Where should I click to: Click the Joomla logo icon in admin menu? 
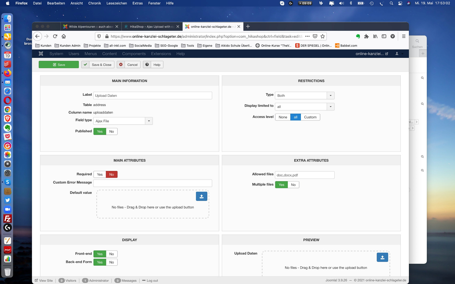41,54
